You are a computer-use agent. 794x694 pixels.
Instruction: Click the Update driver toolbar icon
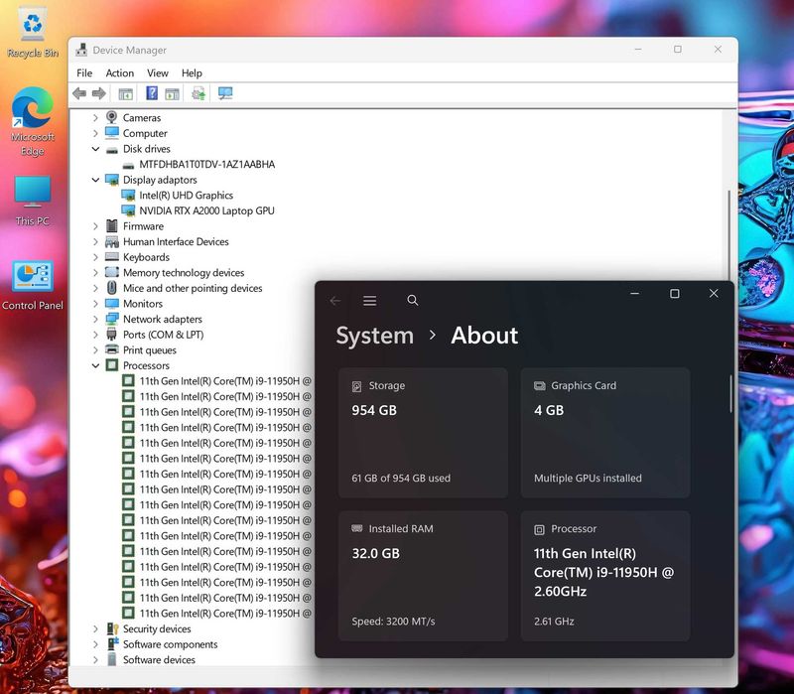pyautogui.click(x=198, y=93)
